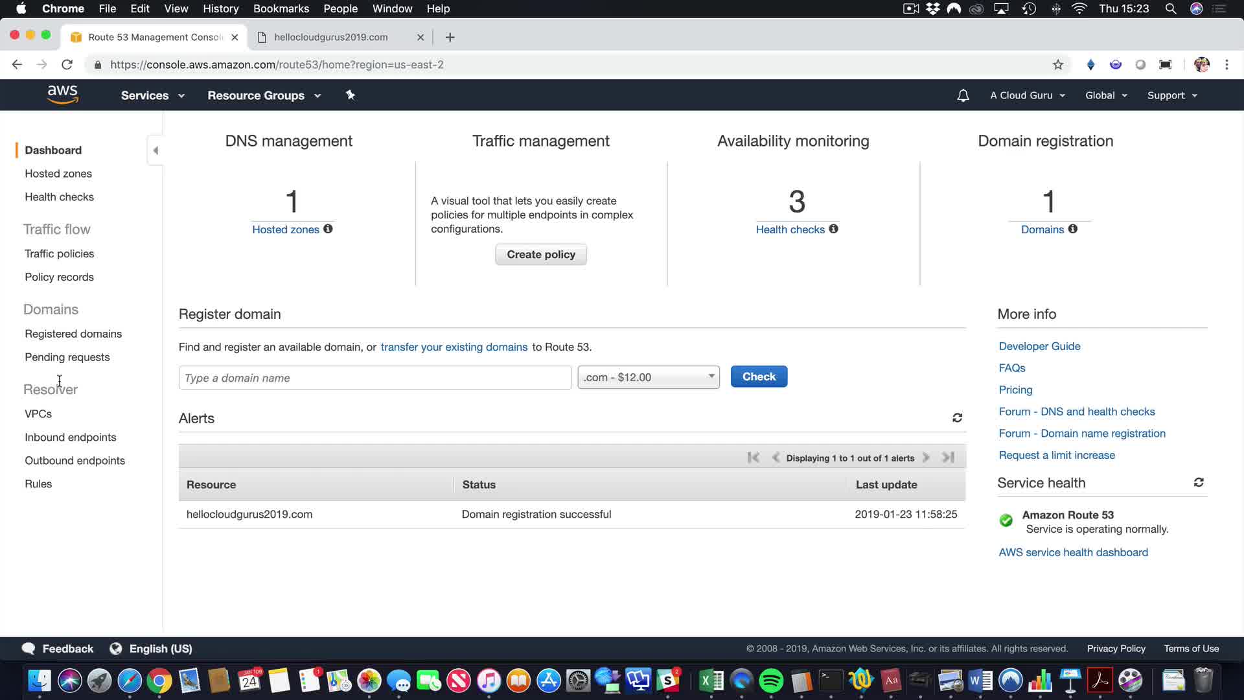The height and width of the screenshot is (700, 1244).
Task: Open transfer your existing domains link
Action: [454, 347]
